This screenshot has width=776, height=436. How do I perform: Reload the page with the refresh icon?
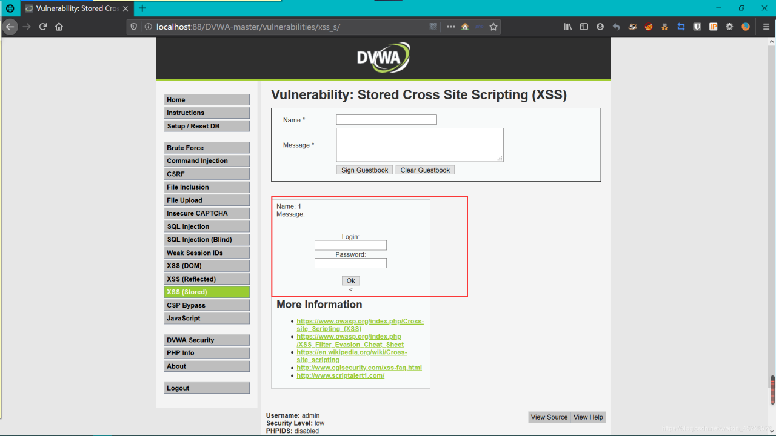click(x=43, y=27)
